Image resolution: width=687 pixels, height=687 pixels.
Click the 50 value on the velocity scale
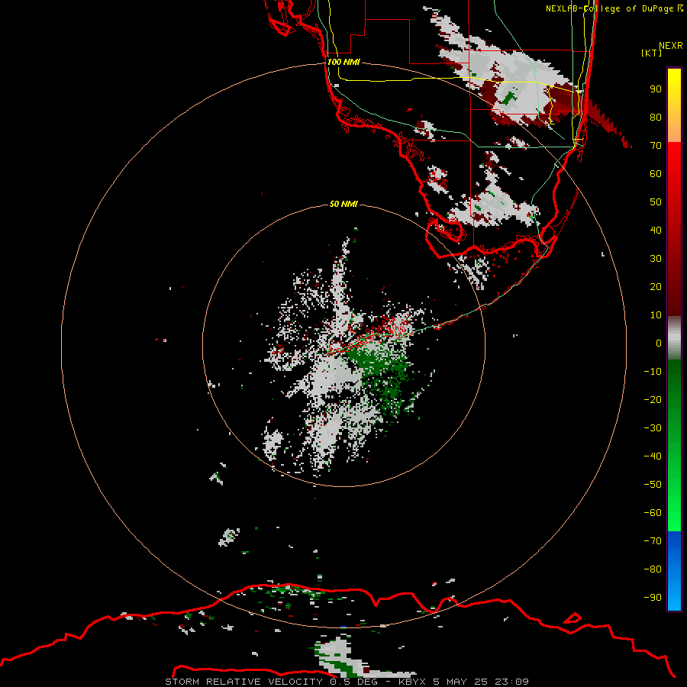656,202
